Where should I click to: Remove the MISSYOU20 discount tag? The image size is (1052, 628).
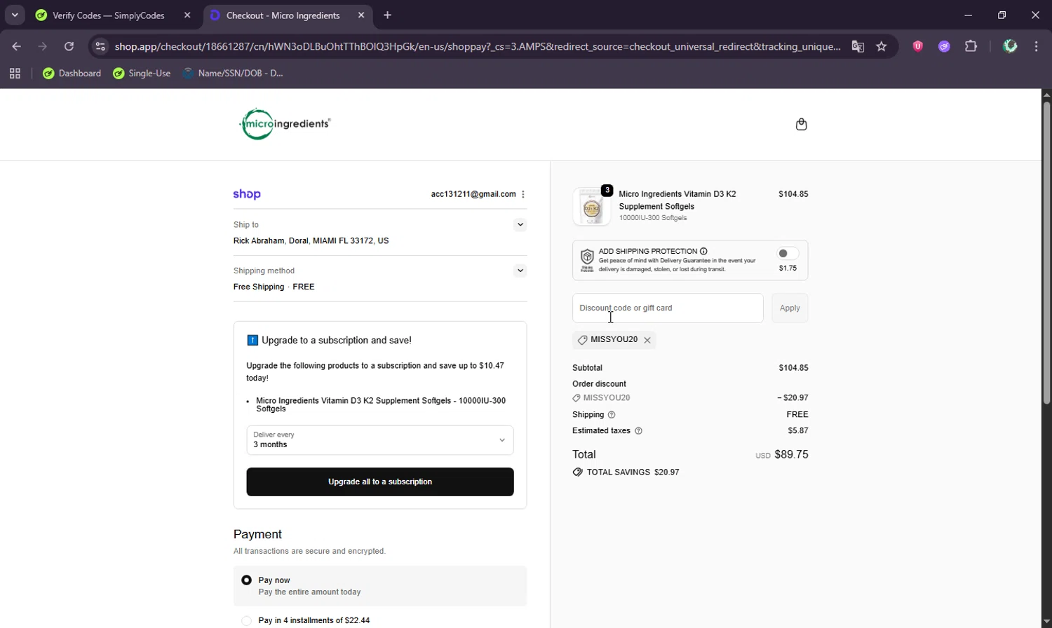tap(647, 340)
